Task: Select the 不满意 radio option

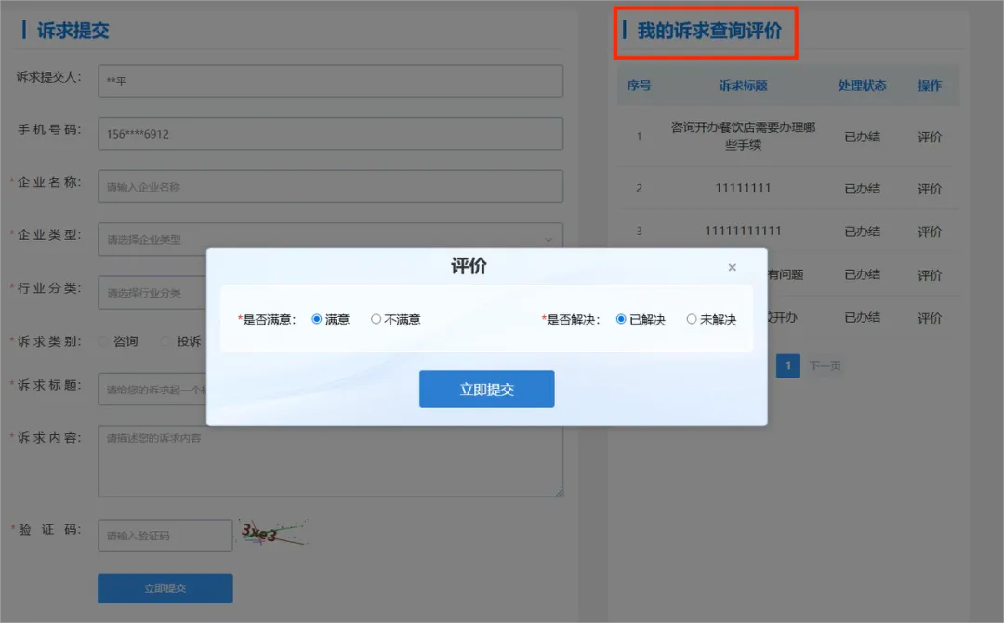Action: point(376,319)
